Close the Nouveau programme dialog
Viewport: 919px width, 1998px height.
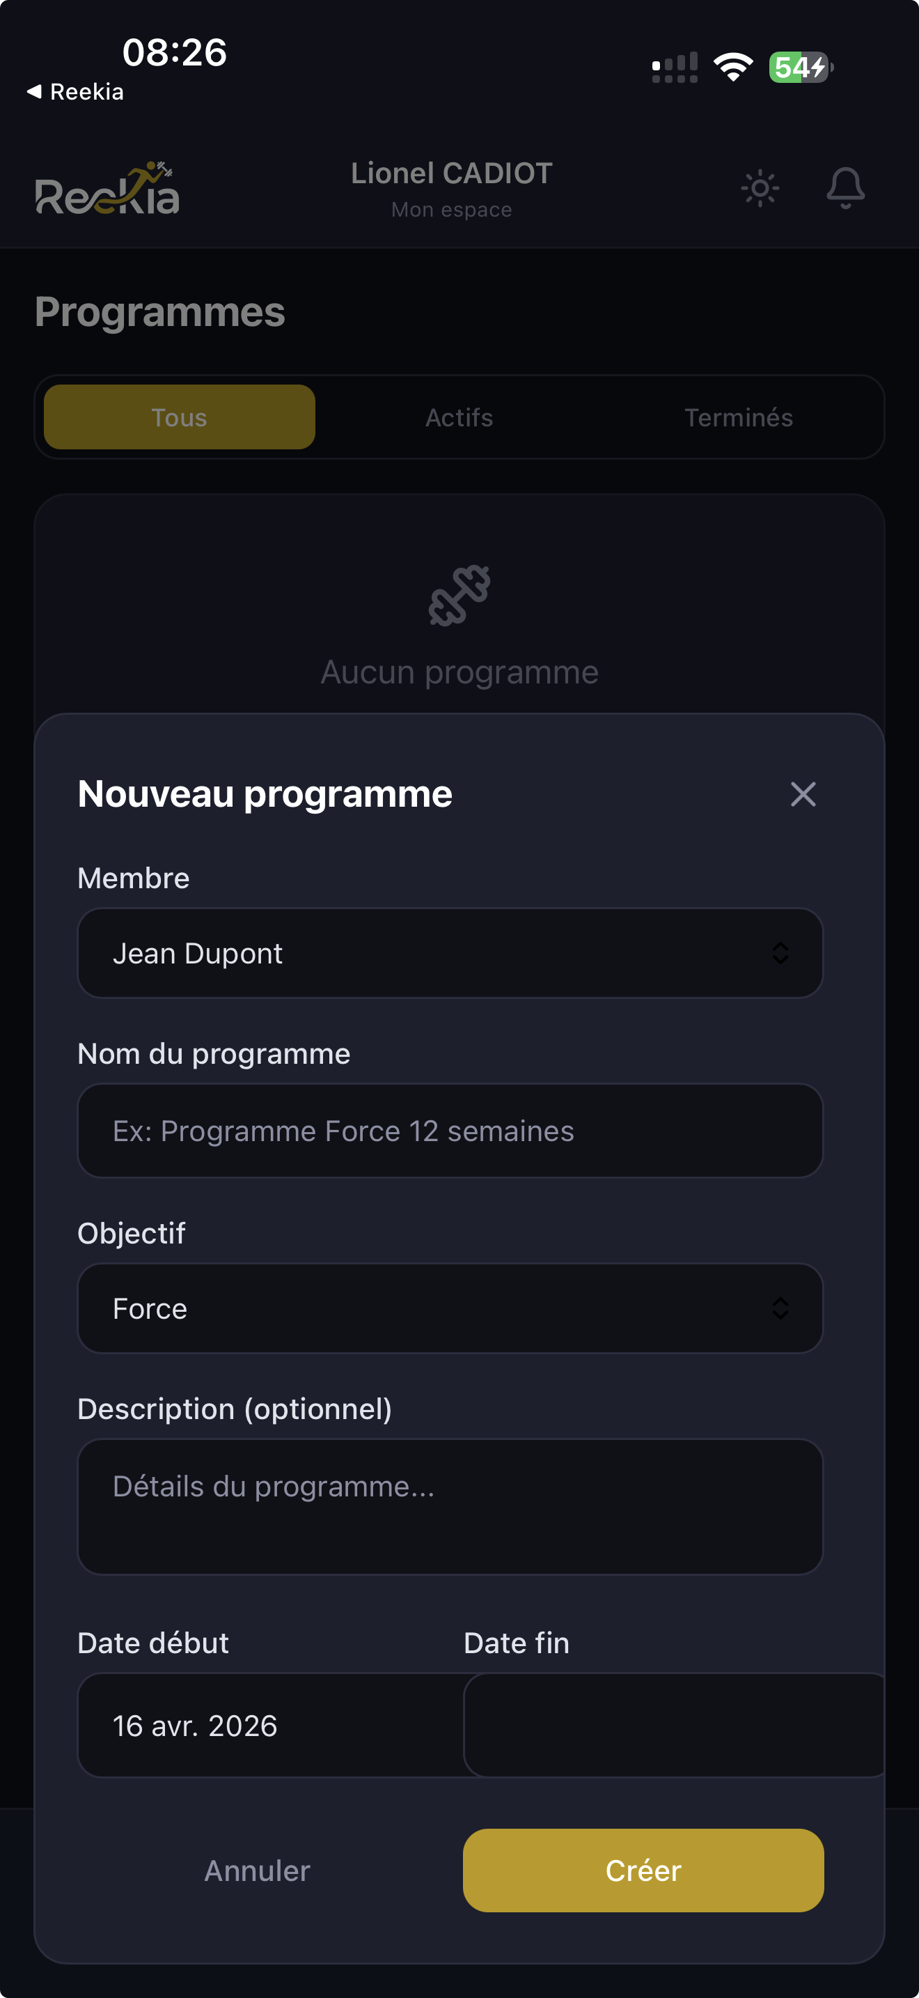click(803, 793)
